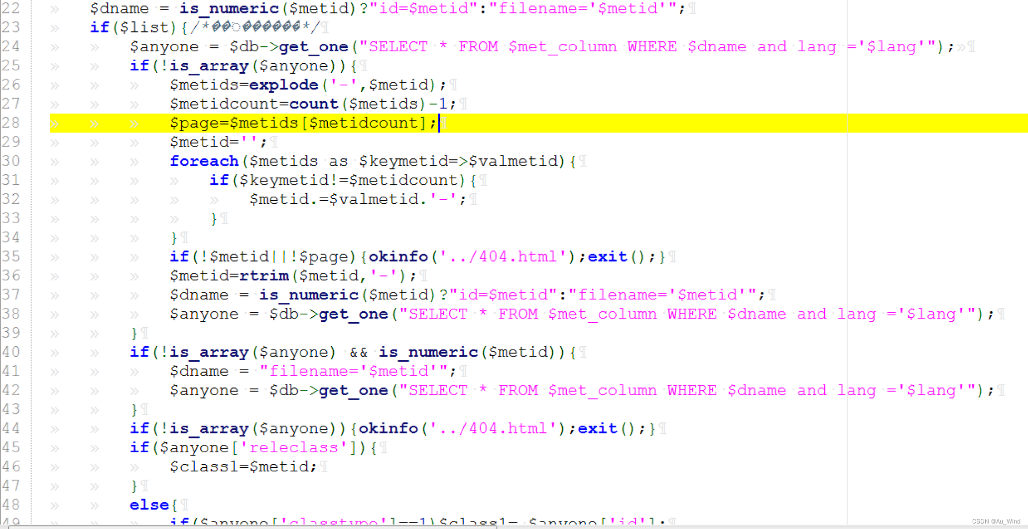Click 'okinfo' on line 35

(398, 257)
